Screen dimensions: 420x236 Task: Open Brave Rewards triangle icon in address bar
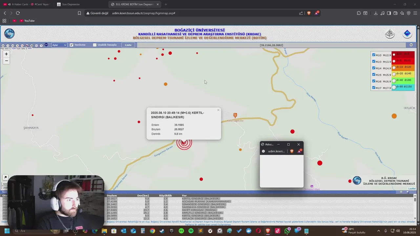point(317,13)
